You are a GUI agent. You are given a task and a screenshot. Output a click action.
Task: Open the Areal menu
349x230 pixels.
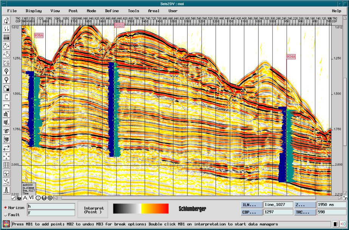[154, 11]
